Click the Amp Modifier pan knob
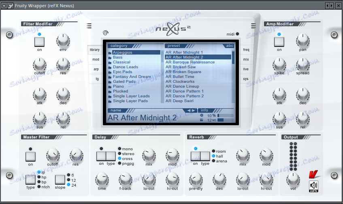The width and height of the screenshot is (343, 204). tap(303, 40)
